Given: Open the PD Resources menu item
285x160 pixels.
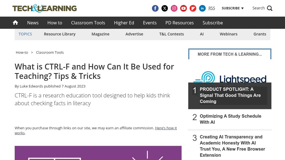Looking at the screenshot, I should coord(179,23).
